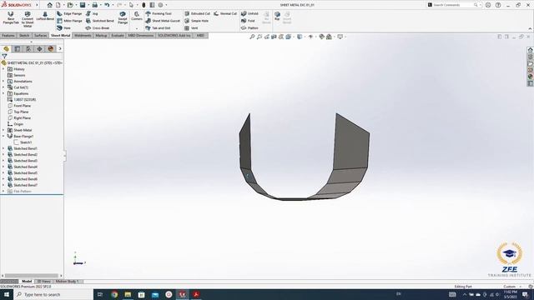The width and height of the screenshot is (534, 300).
Task: Select the Edge Flange tool
Action: click(69, 13)
